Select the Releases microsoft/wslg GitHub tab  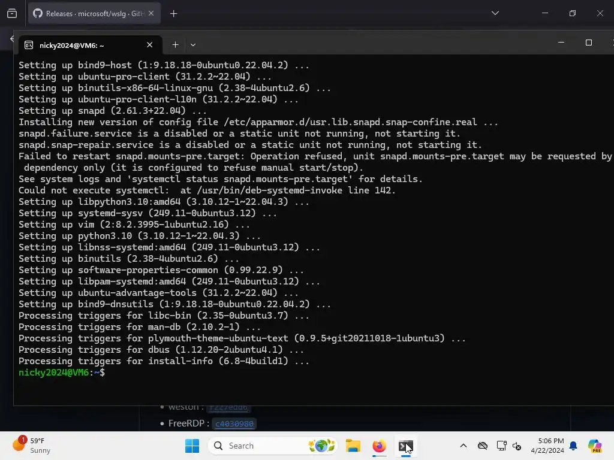point(94,14)
